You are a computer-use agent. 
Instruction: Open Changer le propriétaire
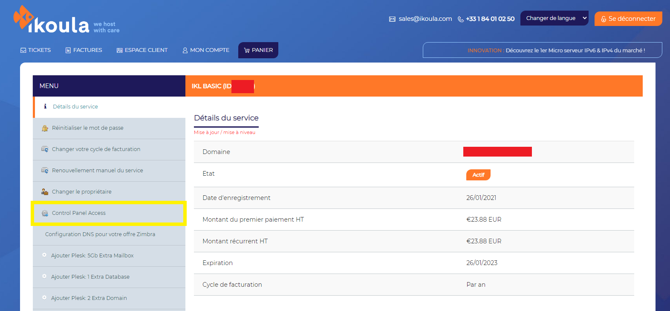tap(109, 192)
